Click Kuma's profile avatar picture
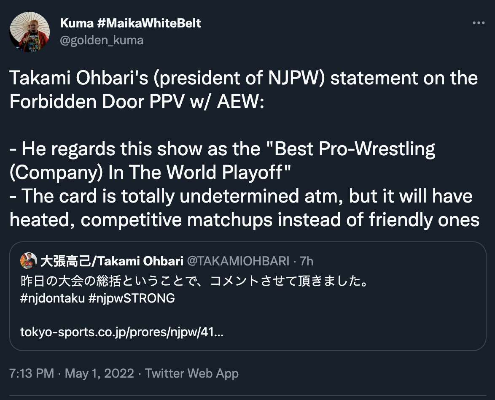 (30, 32)
